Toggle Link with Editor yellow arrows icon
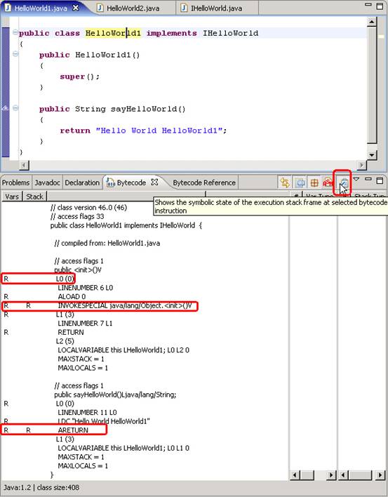This screenshot has width=388, height=497. coord(284,183)
